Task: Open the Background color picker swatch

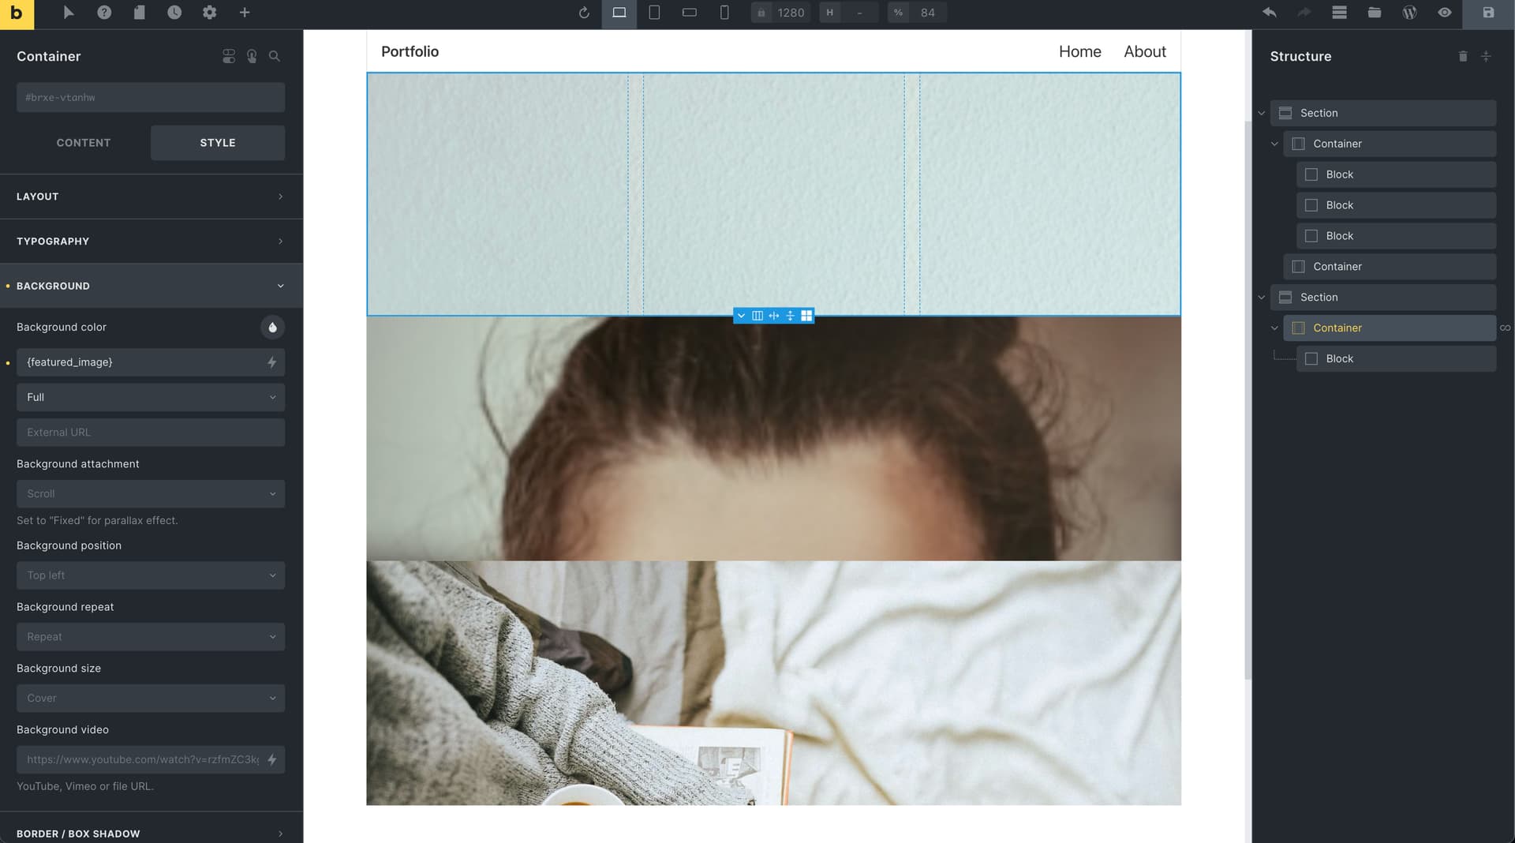Action: 272,327
